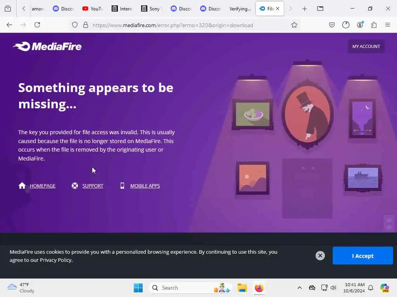
Task: Click the I Accept cookies button
Action: pyautogui.click(x=362, y=256)
